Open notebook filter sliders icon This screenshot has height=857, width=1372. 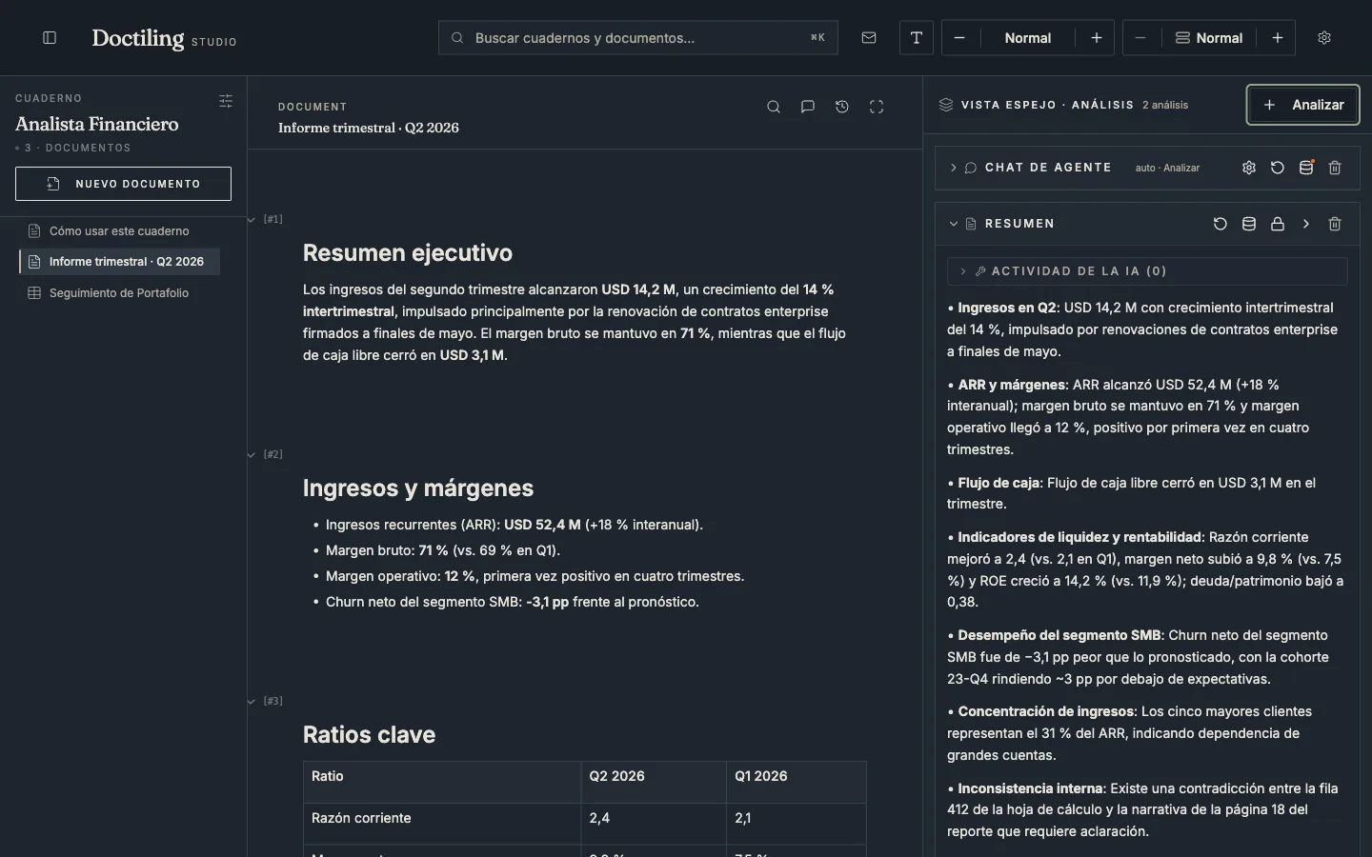coord(226,101)
